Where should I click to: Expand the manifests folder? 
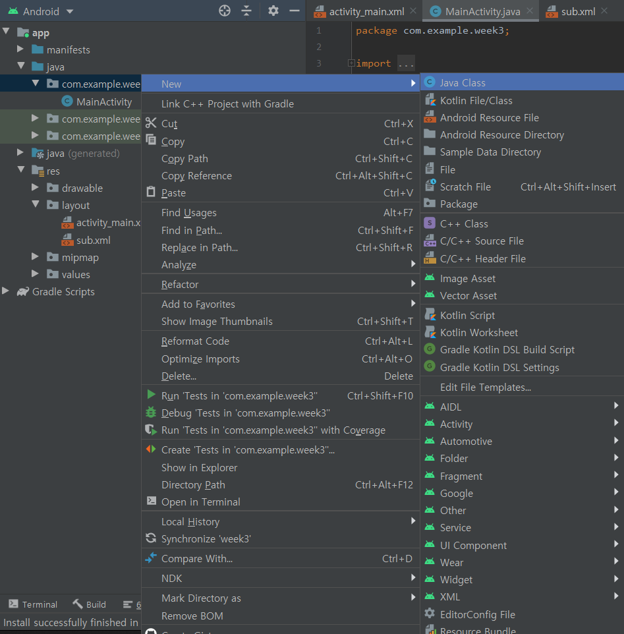pyautogui.click(x=20, y=49)
